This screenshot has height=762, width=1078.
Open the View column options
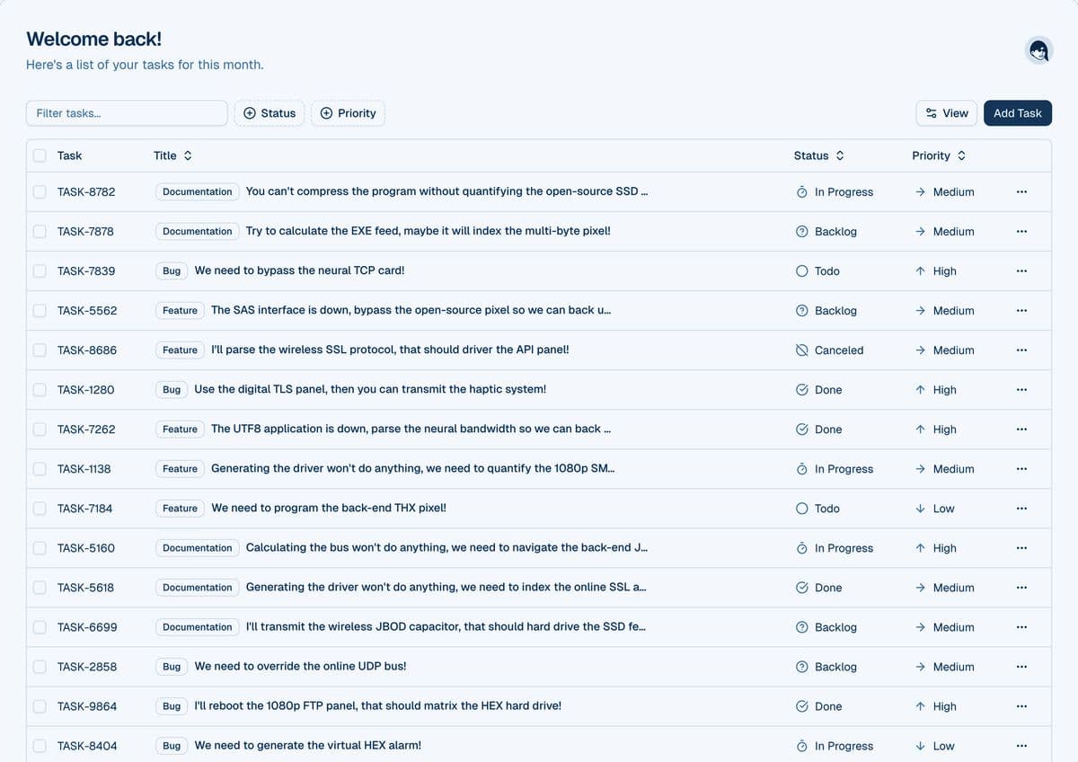coord(947,113)
